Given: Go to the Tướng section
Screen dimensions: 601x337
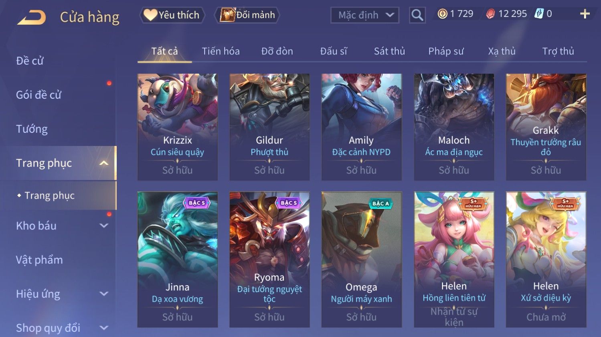Looking at the screenshot, I should pos(32,129).
